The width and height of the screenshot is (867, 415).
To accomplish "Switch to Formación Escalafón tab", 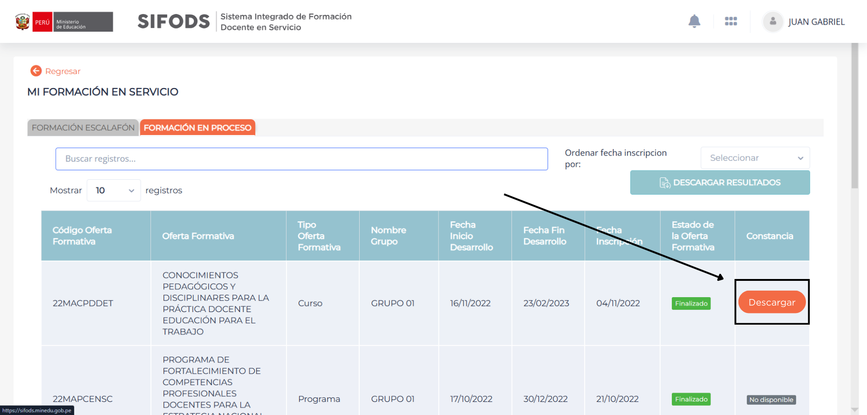I will pyautogui.click(x=83, y=128).
